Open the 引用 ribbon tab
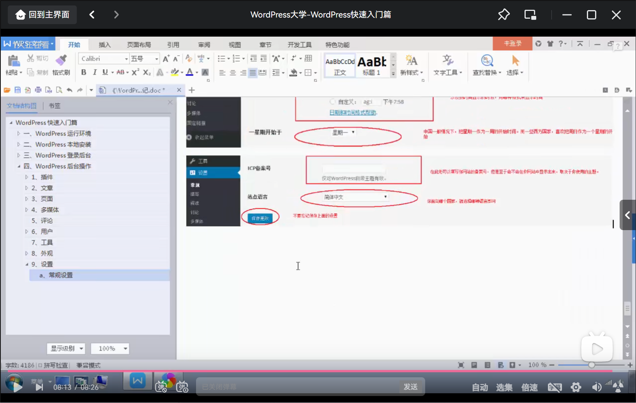The height and width of the screenshot is (403, 636). click(x=173, y=45)
